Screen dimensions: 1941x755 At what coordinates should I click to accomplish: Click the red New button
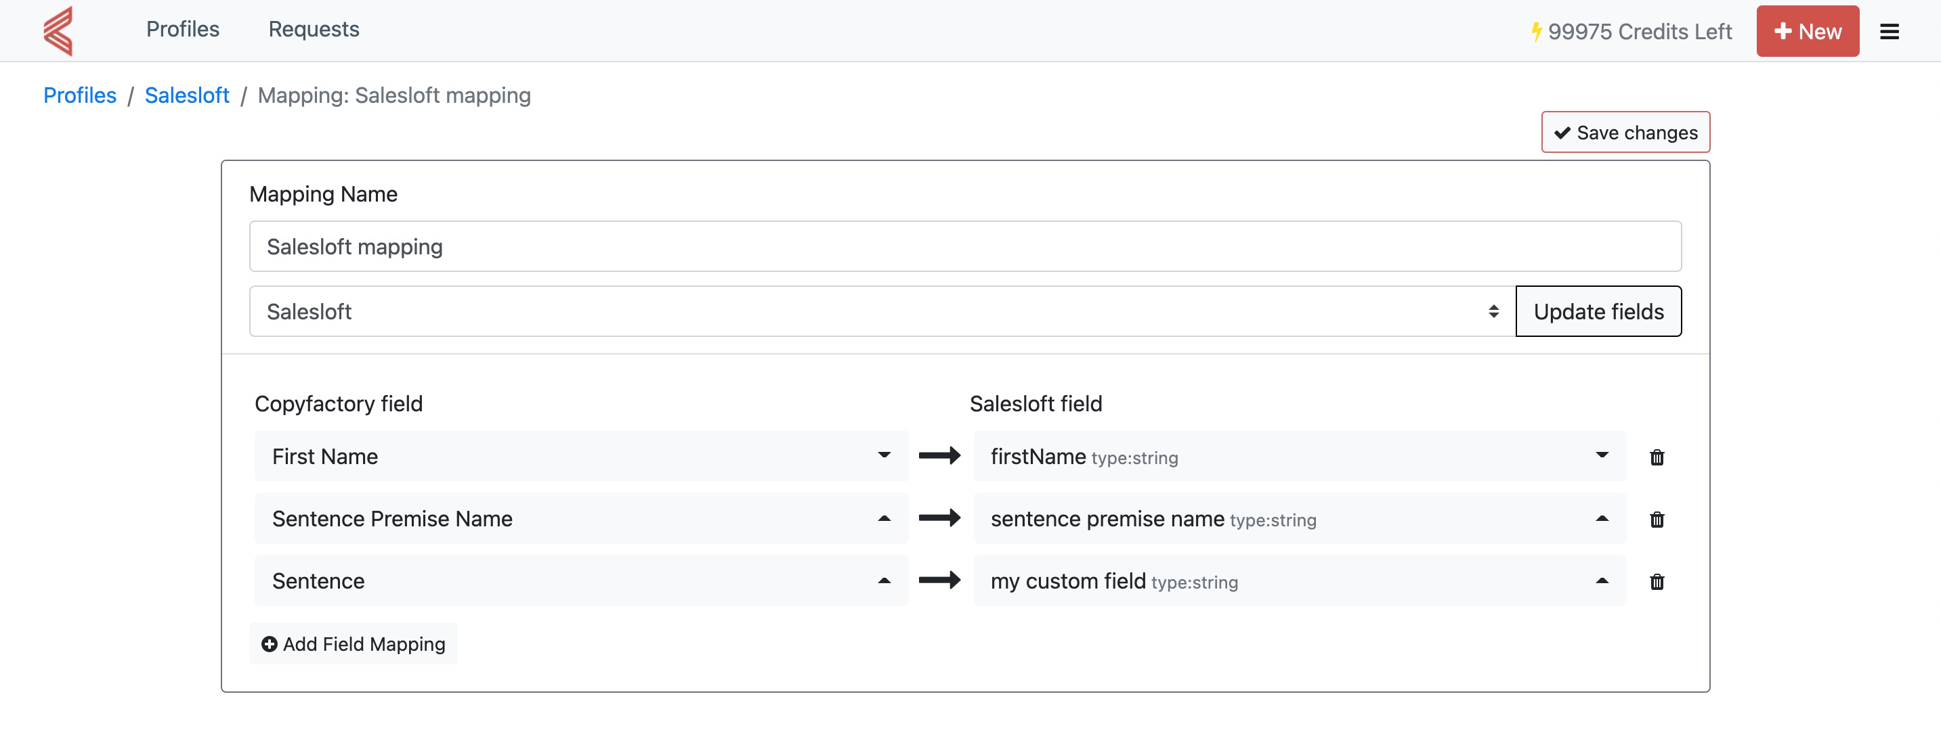click(1808, 32)
